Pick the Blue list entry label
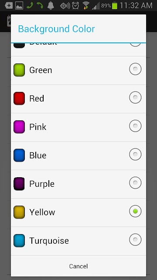 (x=38, y=155)
